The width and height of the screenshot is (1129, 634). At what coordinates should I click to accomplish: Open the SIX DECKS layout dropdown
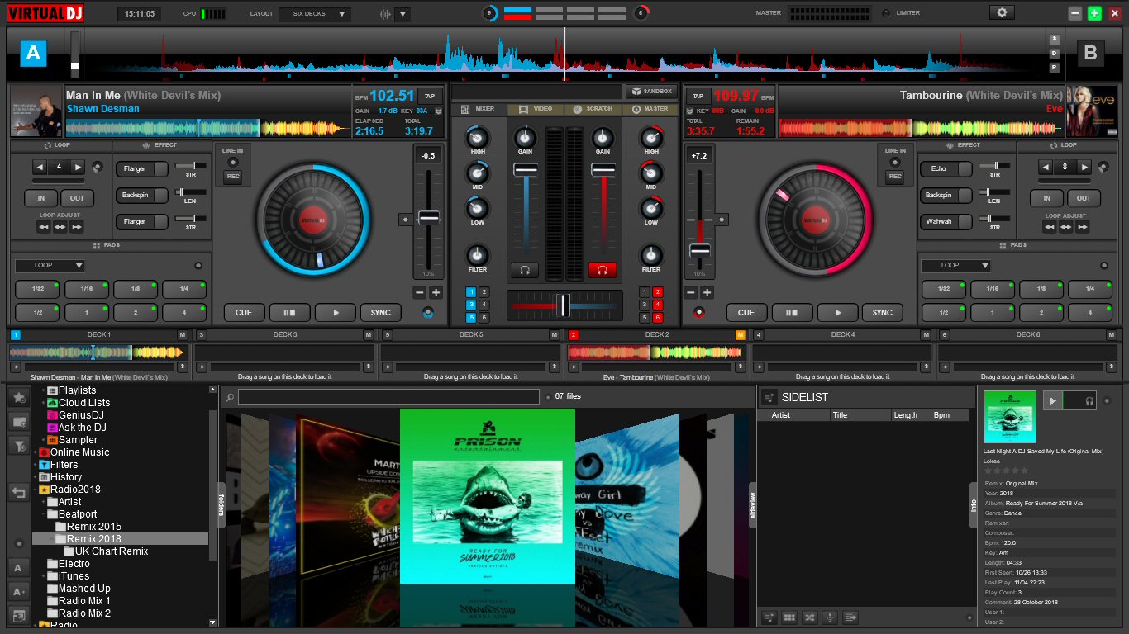[x=315, y=14]
